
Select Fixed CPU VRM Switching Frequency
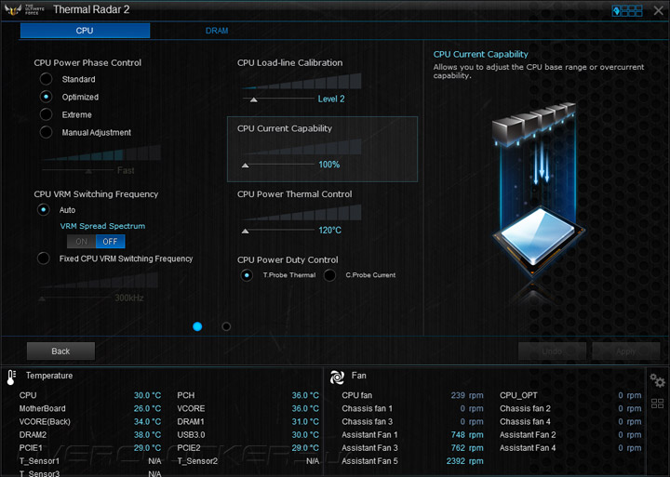click(43, 258)
